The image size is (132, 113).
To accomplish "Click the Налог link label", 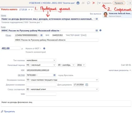I will (x=3, y=15).
